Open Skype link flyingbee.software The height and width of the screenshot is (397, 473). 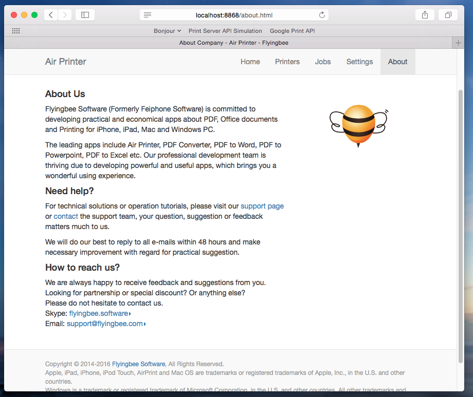pos(100,313)
